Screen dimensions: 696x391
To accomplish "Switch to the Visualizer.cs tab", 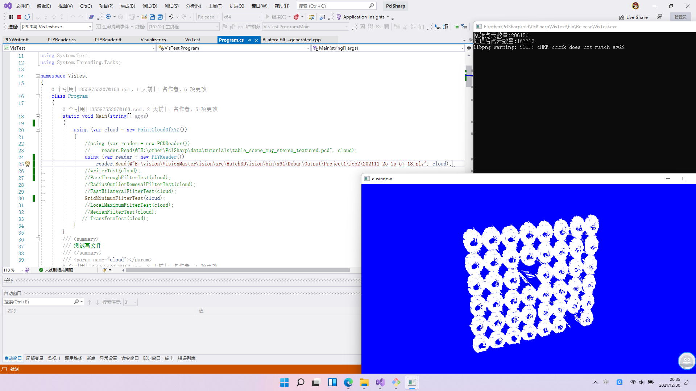I will 153,39.
